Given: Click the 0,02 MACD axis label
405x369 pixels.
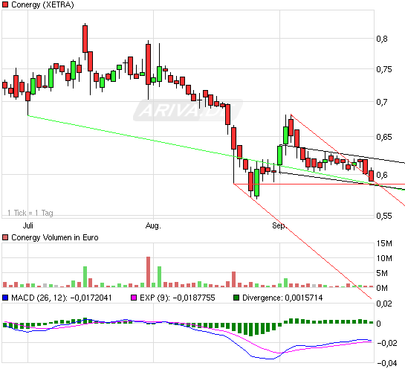Looking at the screenshot, I should (x=383, y=304).
